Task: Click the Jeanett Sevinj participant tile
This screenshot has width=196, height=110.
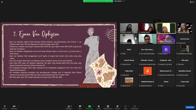Action: point(129,61)
